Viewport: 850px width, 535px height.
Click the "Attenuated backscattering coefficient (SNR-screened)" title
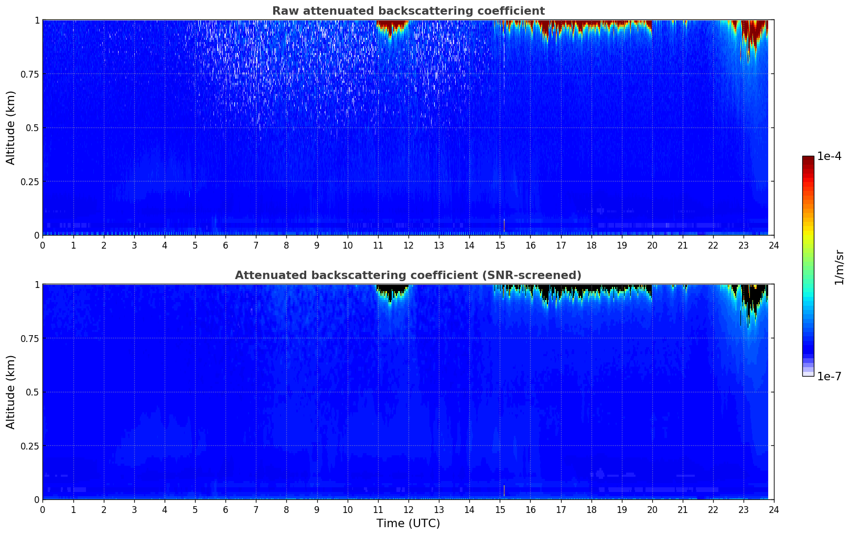click(x=408, y=275)
